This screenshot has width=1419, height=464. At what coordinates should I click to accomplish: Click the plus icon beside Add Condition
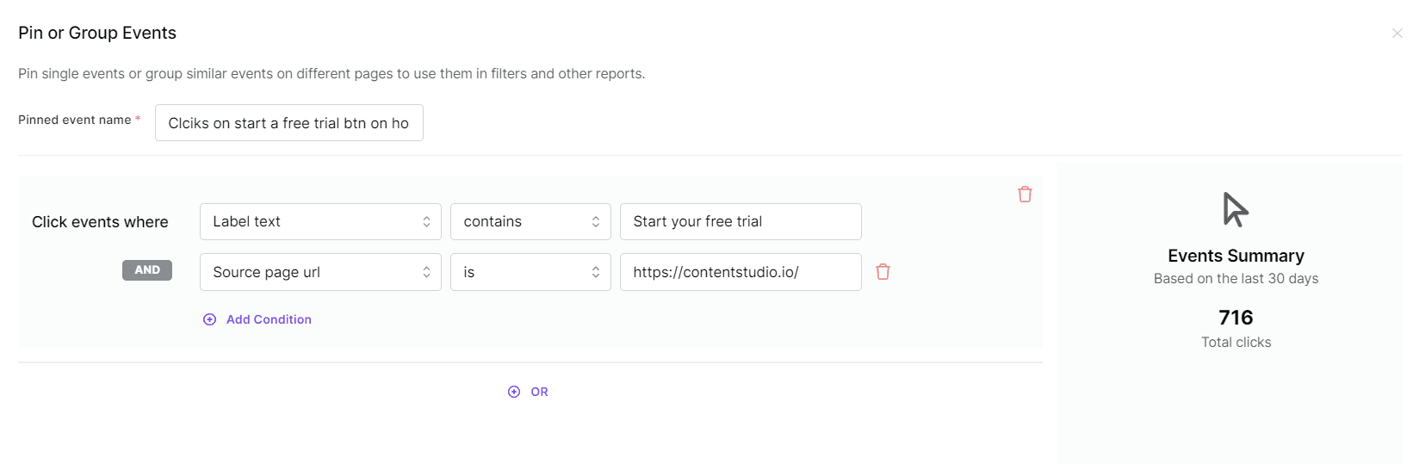coord(209,319)
